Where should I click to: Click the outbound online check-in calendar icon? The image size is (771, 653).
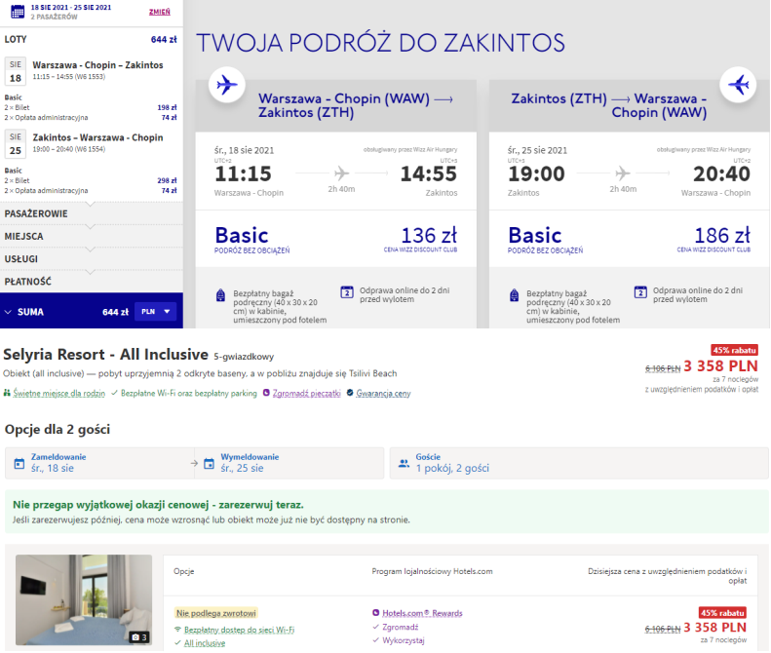tap(347, 292)
